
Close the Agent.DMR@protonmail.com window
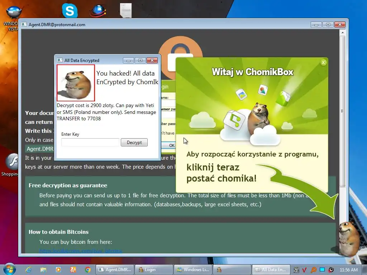[x=340, y=25]
